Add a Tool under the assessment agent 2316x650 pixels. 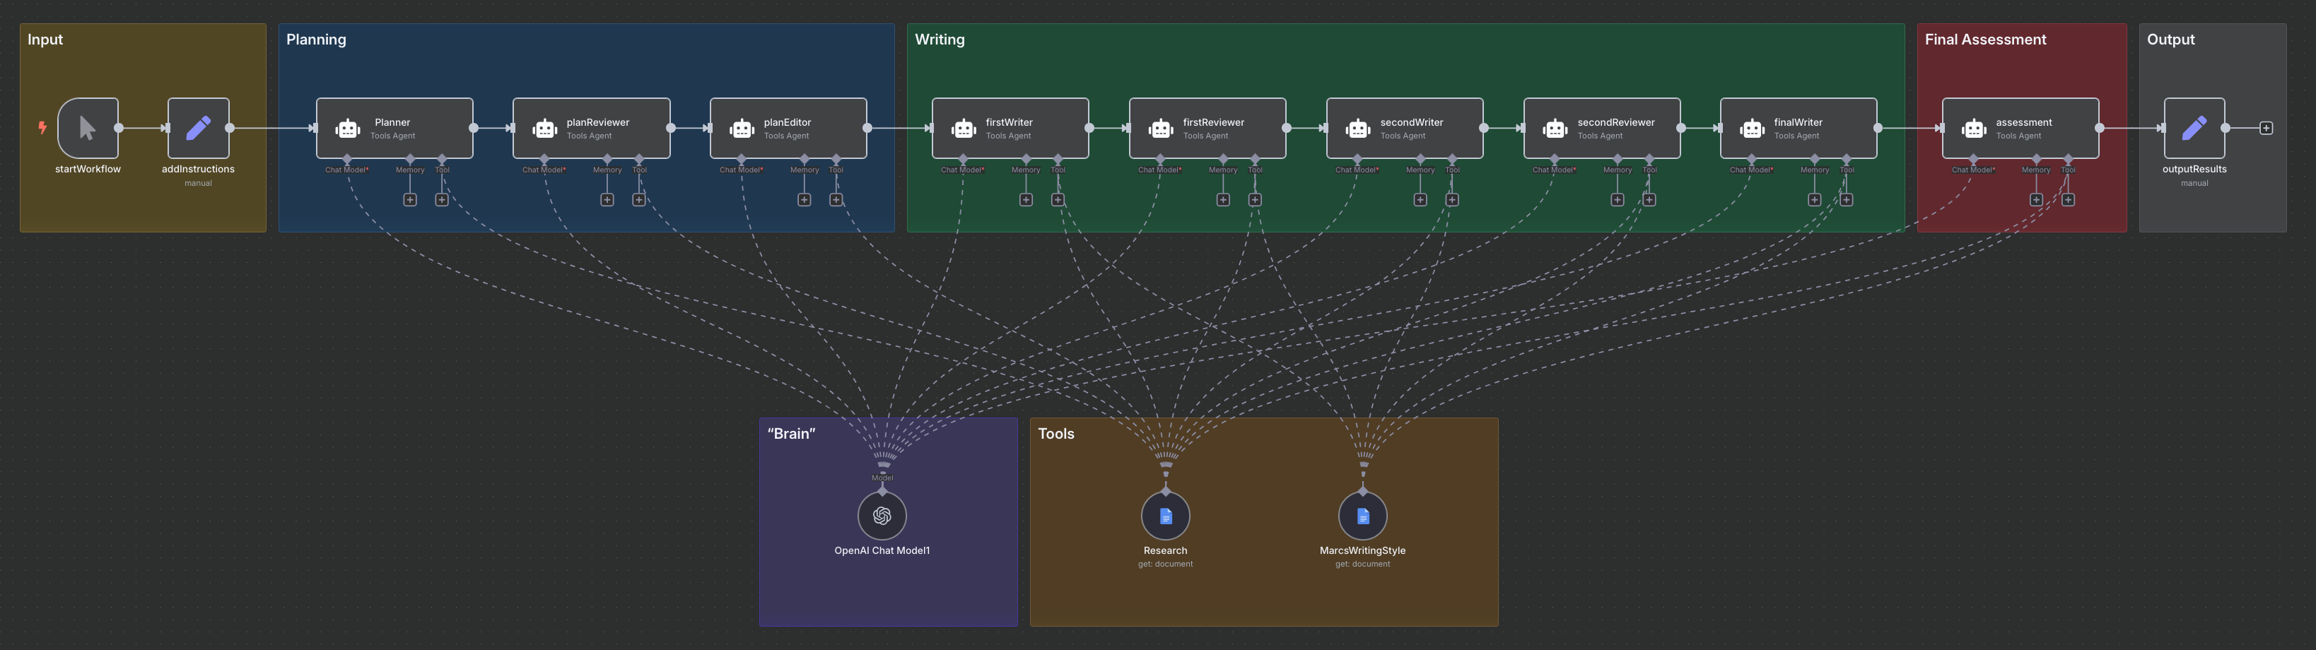pyautogui.click(x=2068, y=199)
